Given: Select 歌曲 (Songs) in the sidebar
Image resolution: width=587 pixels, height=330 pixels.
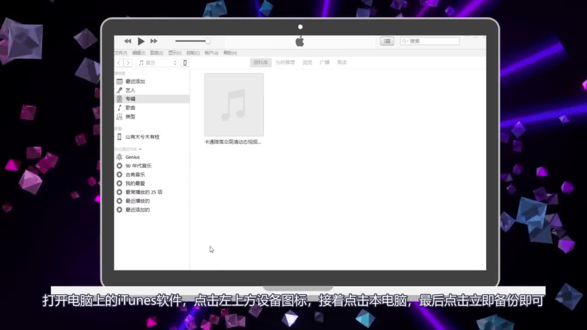Looking at the screenshot, I should (x=130, y=108).
